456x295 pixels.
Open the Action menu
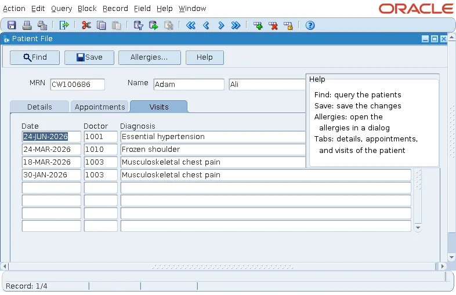point(14,9)
